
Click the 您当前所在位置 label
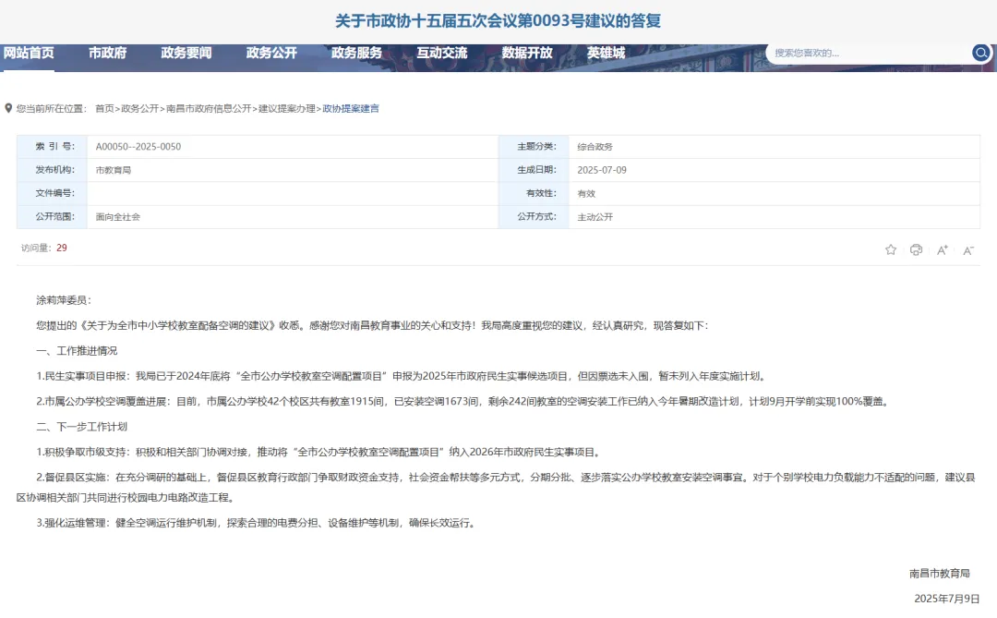51,109
